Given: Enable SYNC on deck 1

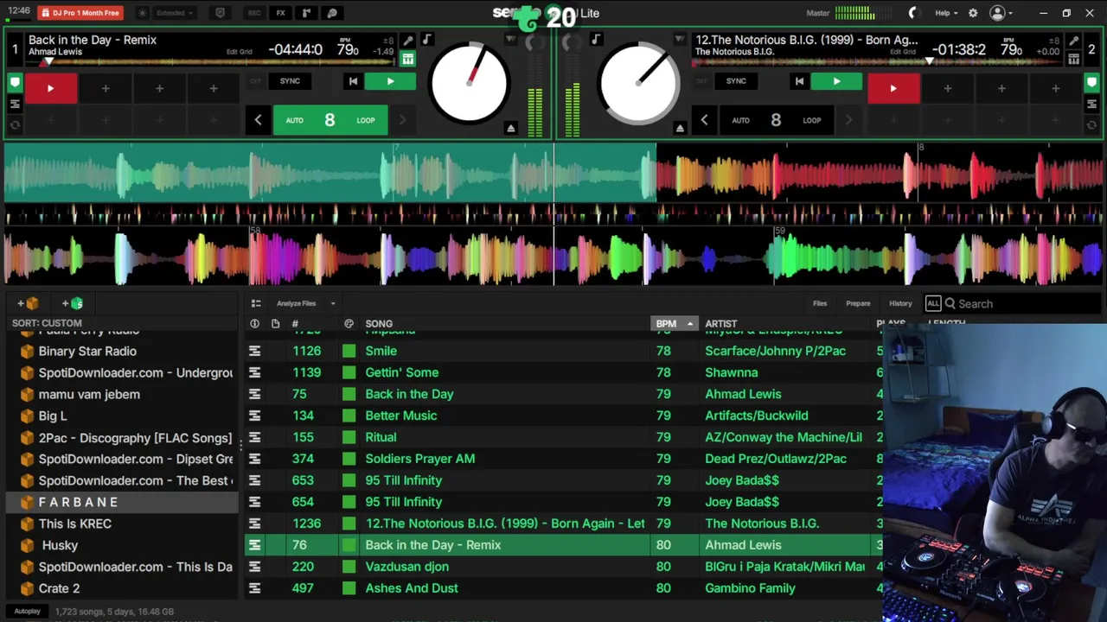Looking at the screenshot, I should [x=290, y=81].
